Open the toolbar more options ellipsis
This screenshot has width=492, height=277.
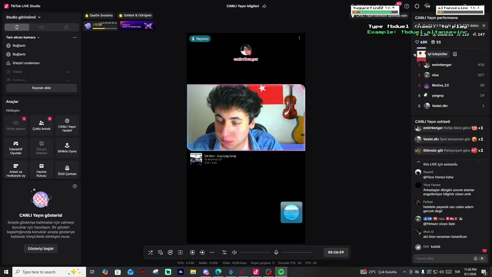(212, 252)
